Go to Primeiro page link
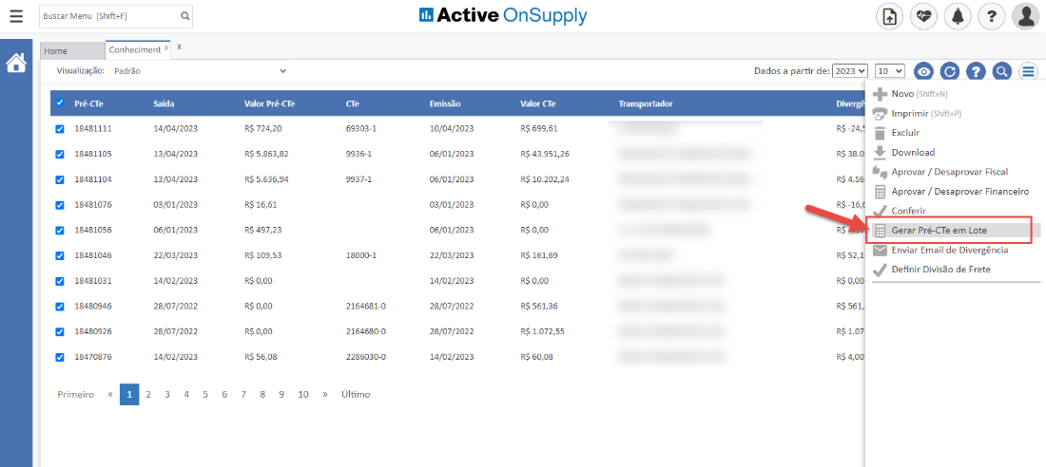 tap(75, 394)
